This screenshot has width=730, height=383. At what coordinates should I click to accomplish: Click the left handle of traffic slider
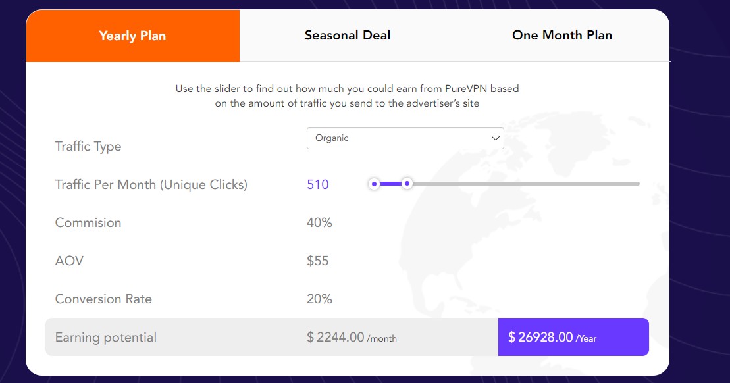pos(374,184)
